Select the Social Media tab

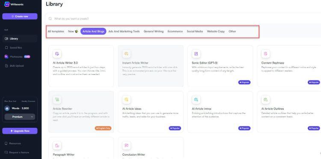click(x=195, y=31)
